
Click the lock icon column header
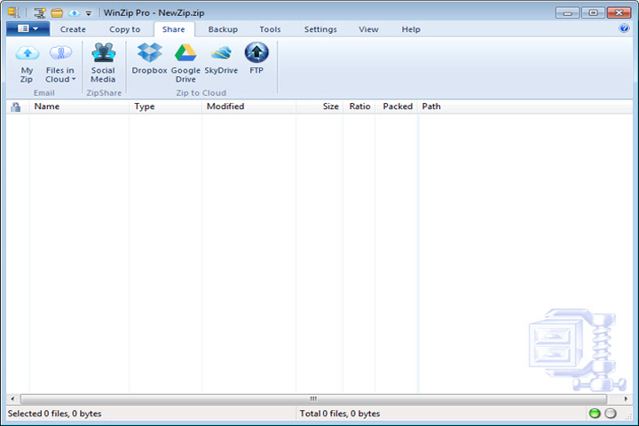[x=16, y=106]
